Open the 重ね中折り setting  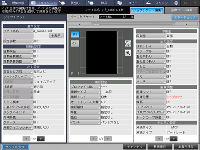pos(151,56)
